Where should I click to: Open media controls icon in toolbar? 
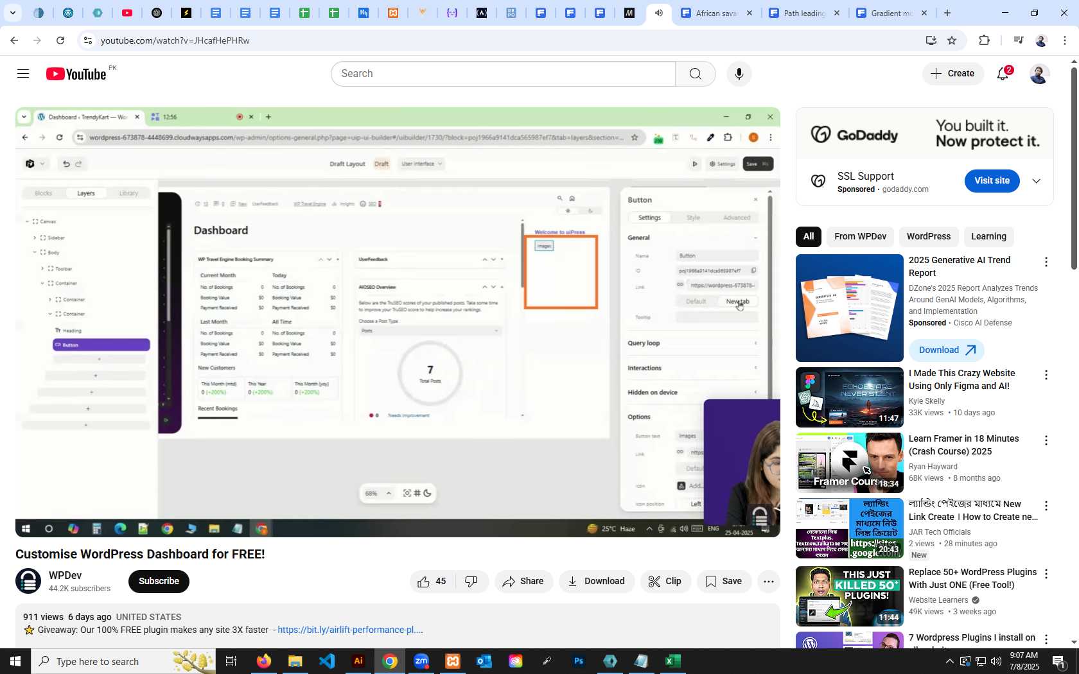coord(1018,40)
